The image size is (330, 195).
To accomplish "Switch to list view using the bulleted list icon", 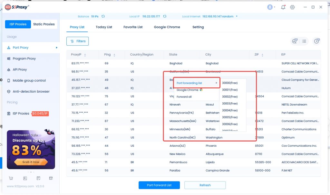I will pyautogui.click(x=304, y=41).
